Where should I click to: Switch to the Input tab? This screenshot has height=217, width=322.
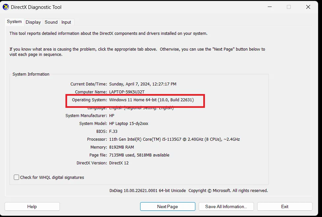pos(66,22)
